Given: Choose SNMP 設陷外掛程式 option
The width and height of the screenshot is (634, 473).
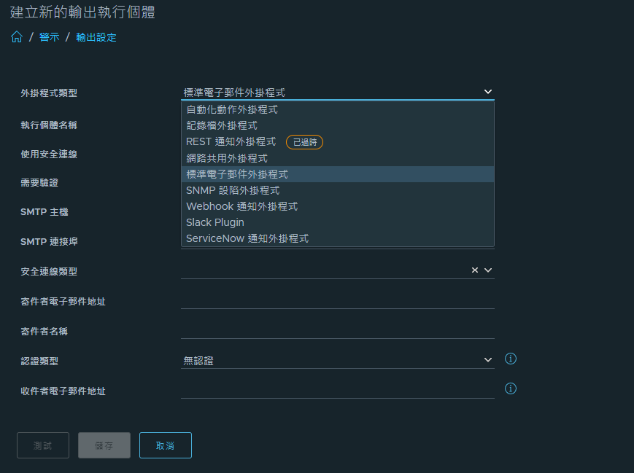Looking at the screenshot, I should [x=337, y=190].
